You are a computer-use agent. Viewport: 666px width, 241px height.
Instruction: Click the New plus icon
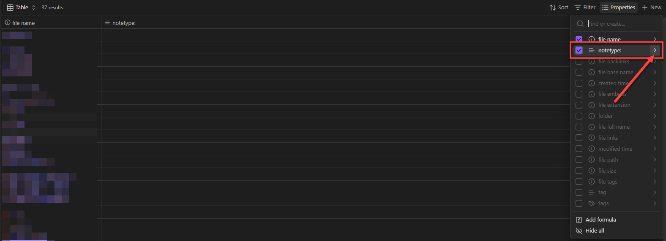click(644, 8)
